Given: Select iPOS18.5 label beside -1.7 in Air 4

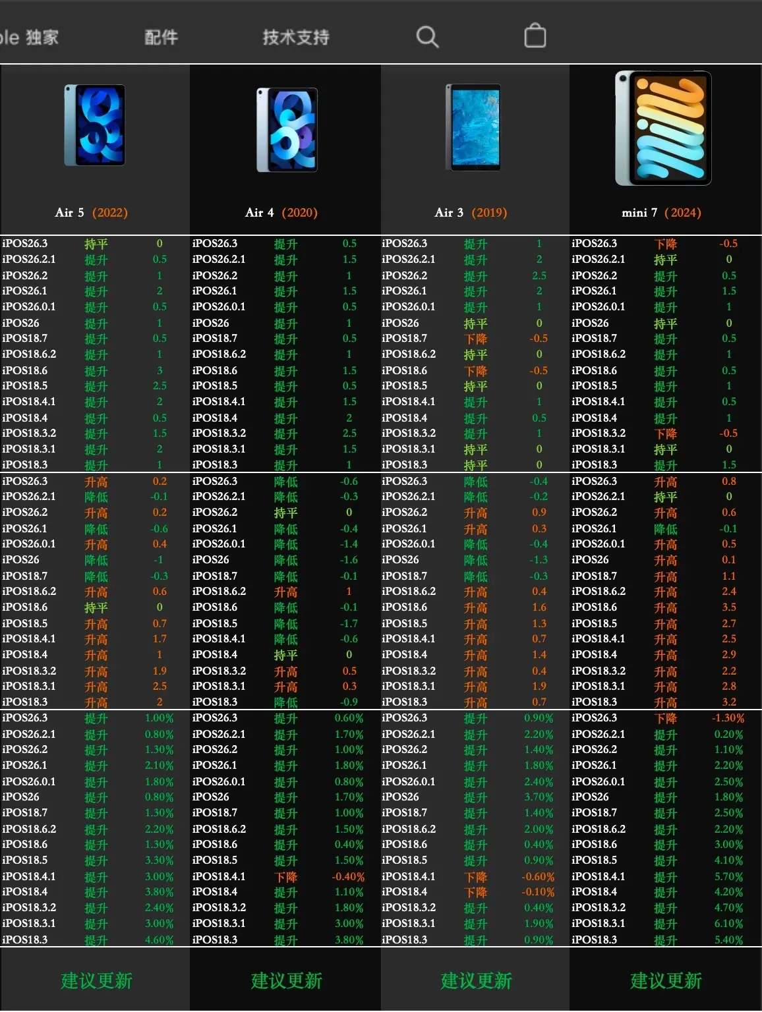Looking at the screenshot, I should [215, 623].
